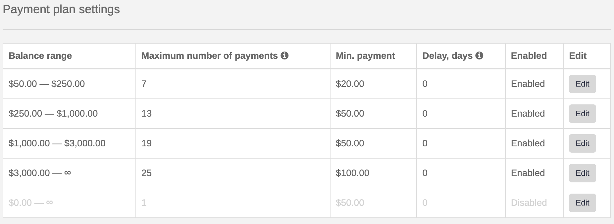Select the Balance range column header
Image resolution: width=614 pixels, height=224 pixels.
pyautogui.click(x=40, y=56)
